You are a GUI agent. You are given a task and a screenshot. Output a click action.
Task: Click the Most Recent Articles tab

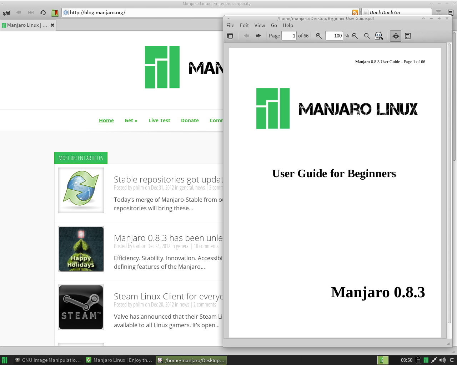pos(81,158)
